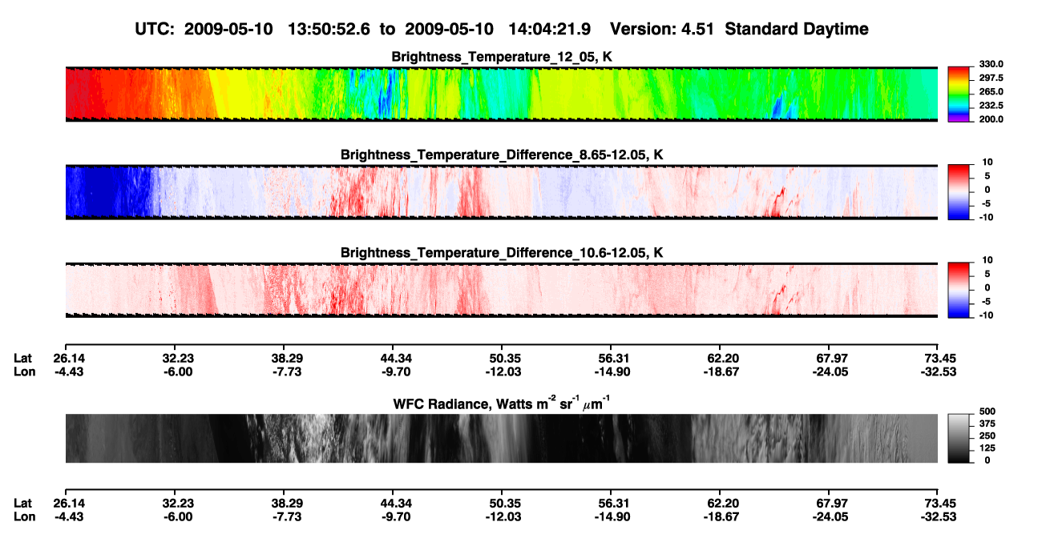
Task: Click the "330.0" colorbar tick label
Action: pyautogui.click(x=991, y=64)
